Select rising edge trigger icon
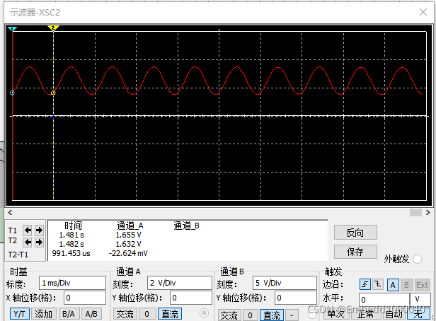Viewport: 436px width, 321px height. 365,284
